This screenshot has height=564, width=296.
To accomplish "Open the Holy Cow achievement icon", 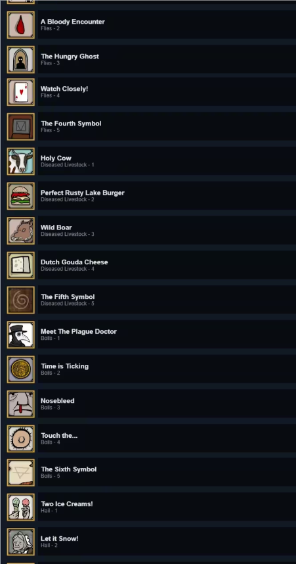I will [21, 161].
